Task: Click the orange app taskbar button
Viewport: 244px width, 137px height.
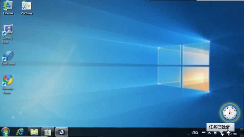Action: pos(48,132)
